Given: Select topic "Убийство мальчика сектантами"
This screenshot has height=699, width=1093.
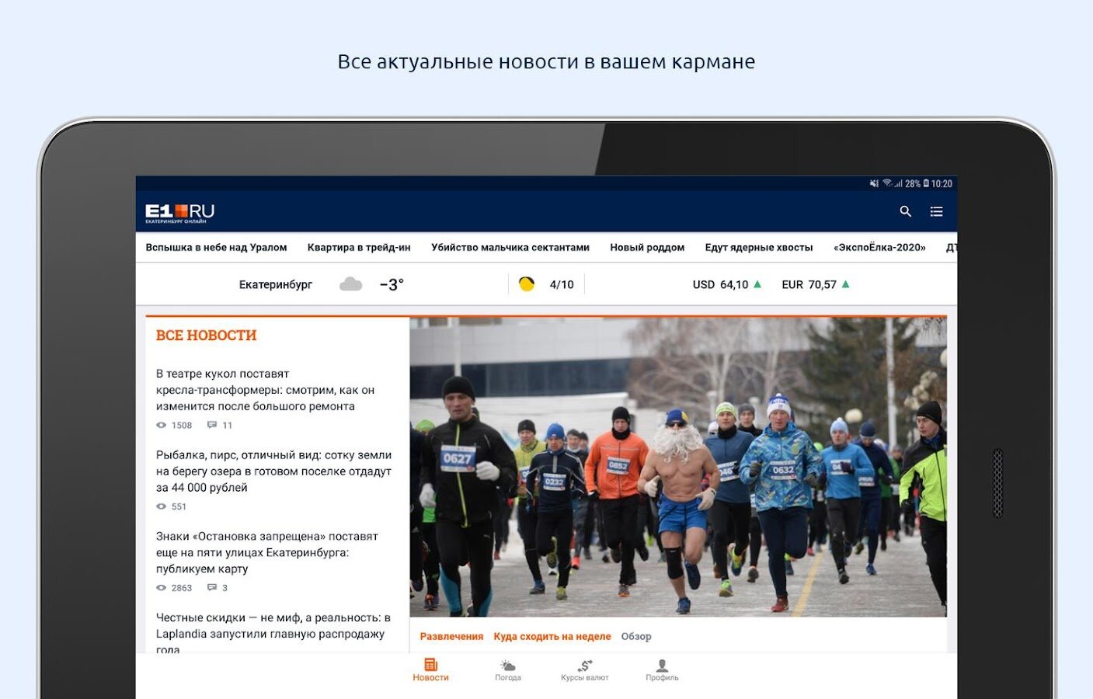Looking at the screenshot, I should (x=510, y=248).
